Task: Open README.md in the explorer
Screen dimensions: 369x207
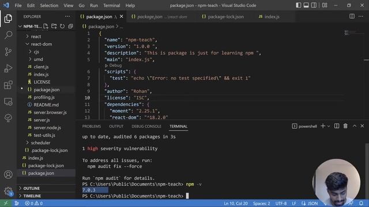Action: (x=46, y=105)
